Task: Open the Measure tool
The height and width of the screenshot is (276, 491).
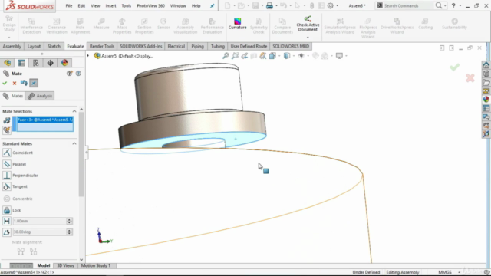Action: 101,24
